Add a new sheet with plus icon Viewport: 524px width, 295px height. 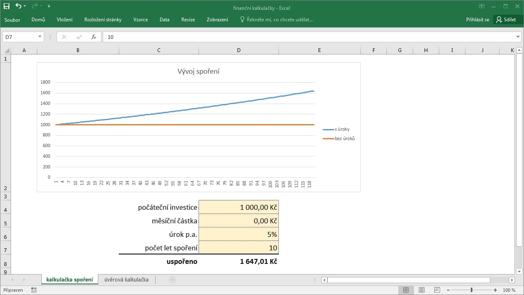pyautogui.click(x=172, y=280)
